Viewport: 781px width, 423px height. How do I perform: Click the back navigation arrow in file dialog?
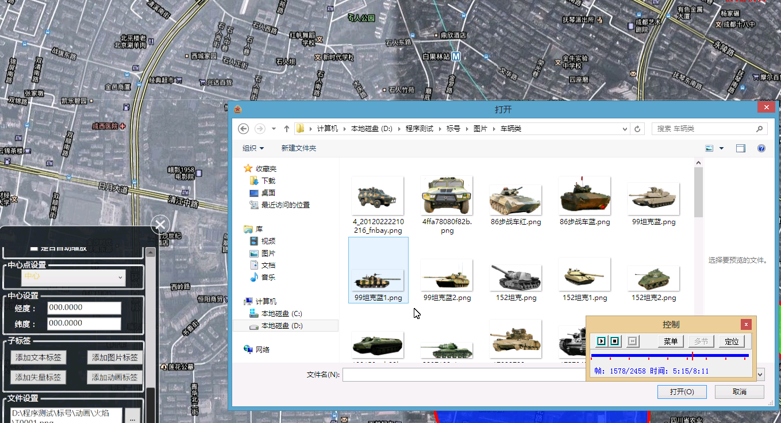pyautogui.click(x=243, y=129)
